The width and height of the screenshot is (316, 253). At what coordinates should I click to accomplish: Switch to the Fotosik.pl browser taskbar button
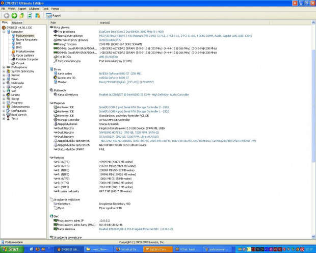(128, 249)
